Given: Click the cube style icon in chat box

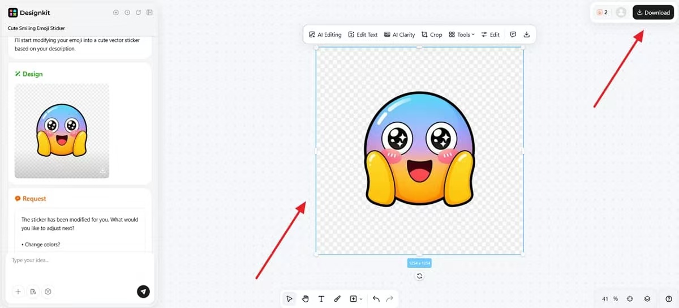Looking at the screenshot, I should tap(48, 292).
